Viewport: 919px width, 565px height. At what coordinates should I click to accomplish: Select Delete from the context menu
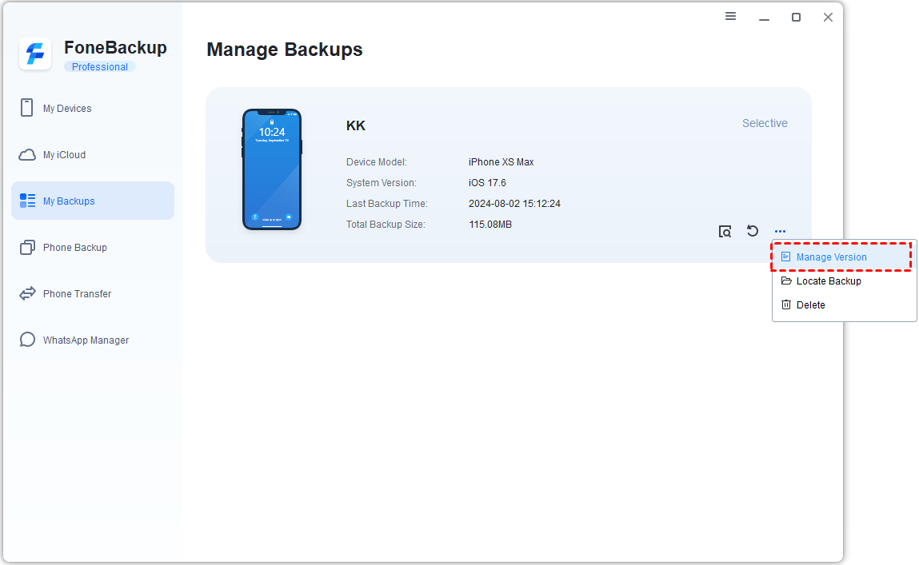(810, 305)
